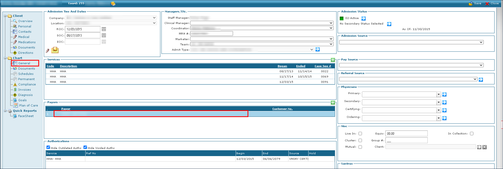Add a new payor with green plus

coord(333,103)
